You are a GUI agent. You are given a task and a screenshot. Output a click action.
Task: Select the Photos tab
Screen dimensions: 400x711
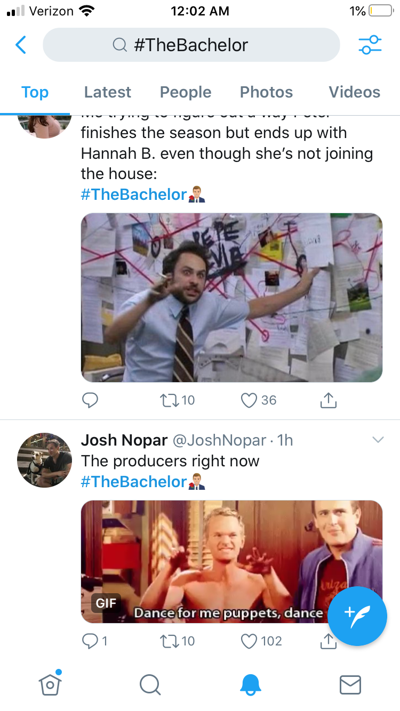click(x=266, y=92)
